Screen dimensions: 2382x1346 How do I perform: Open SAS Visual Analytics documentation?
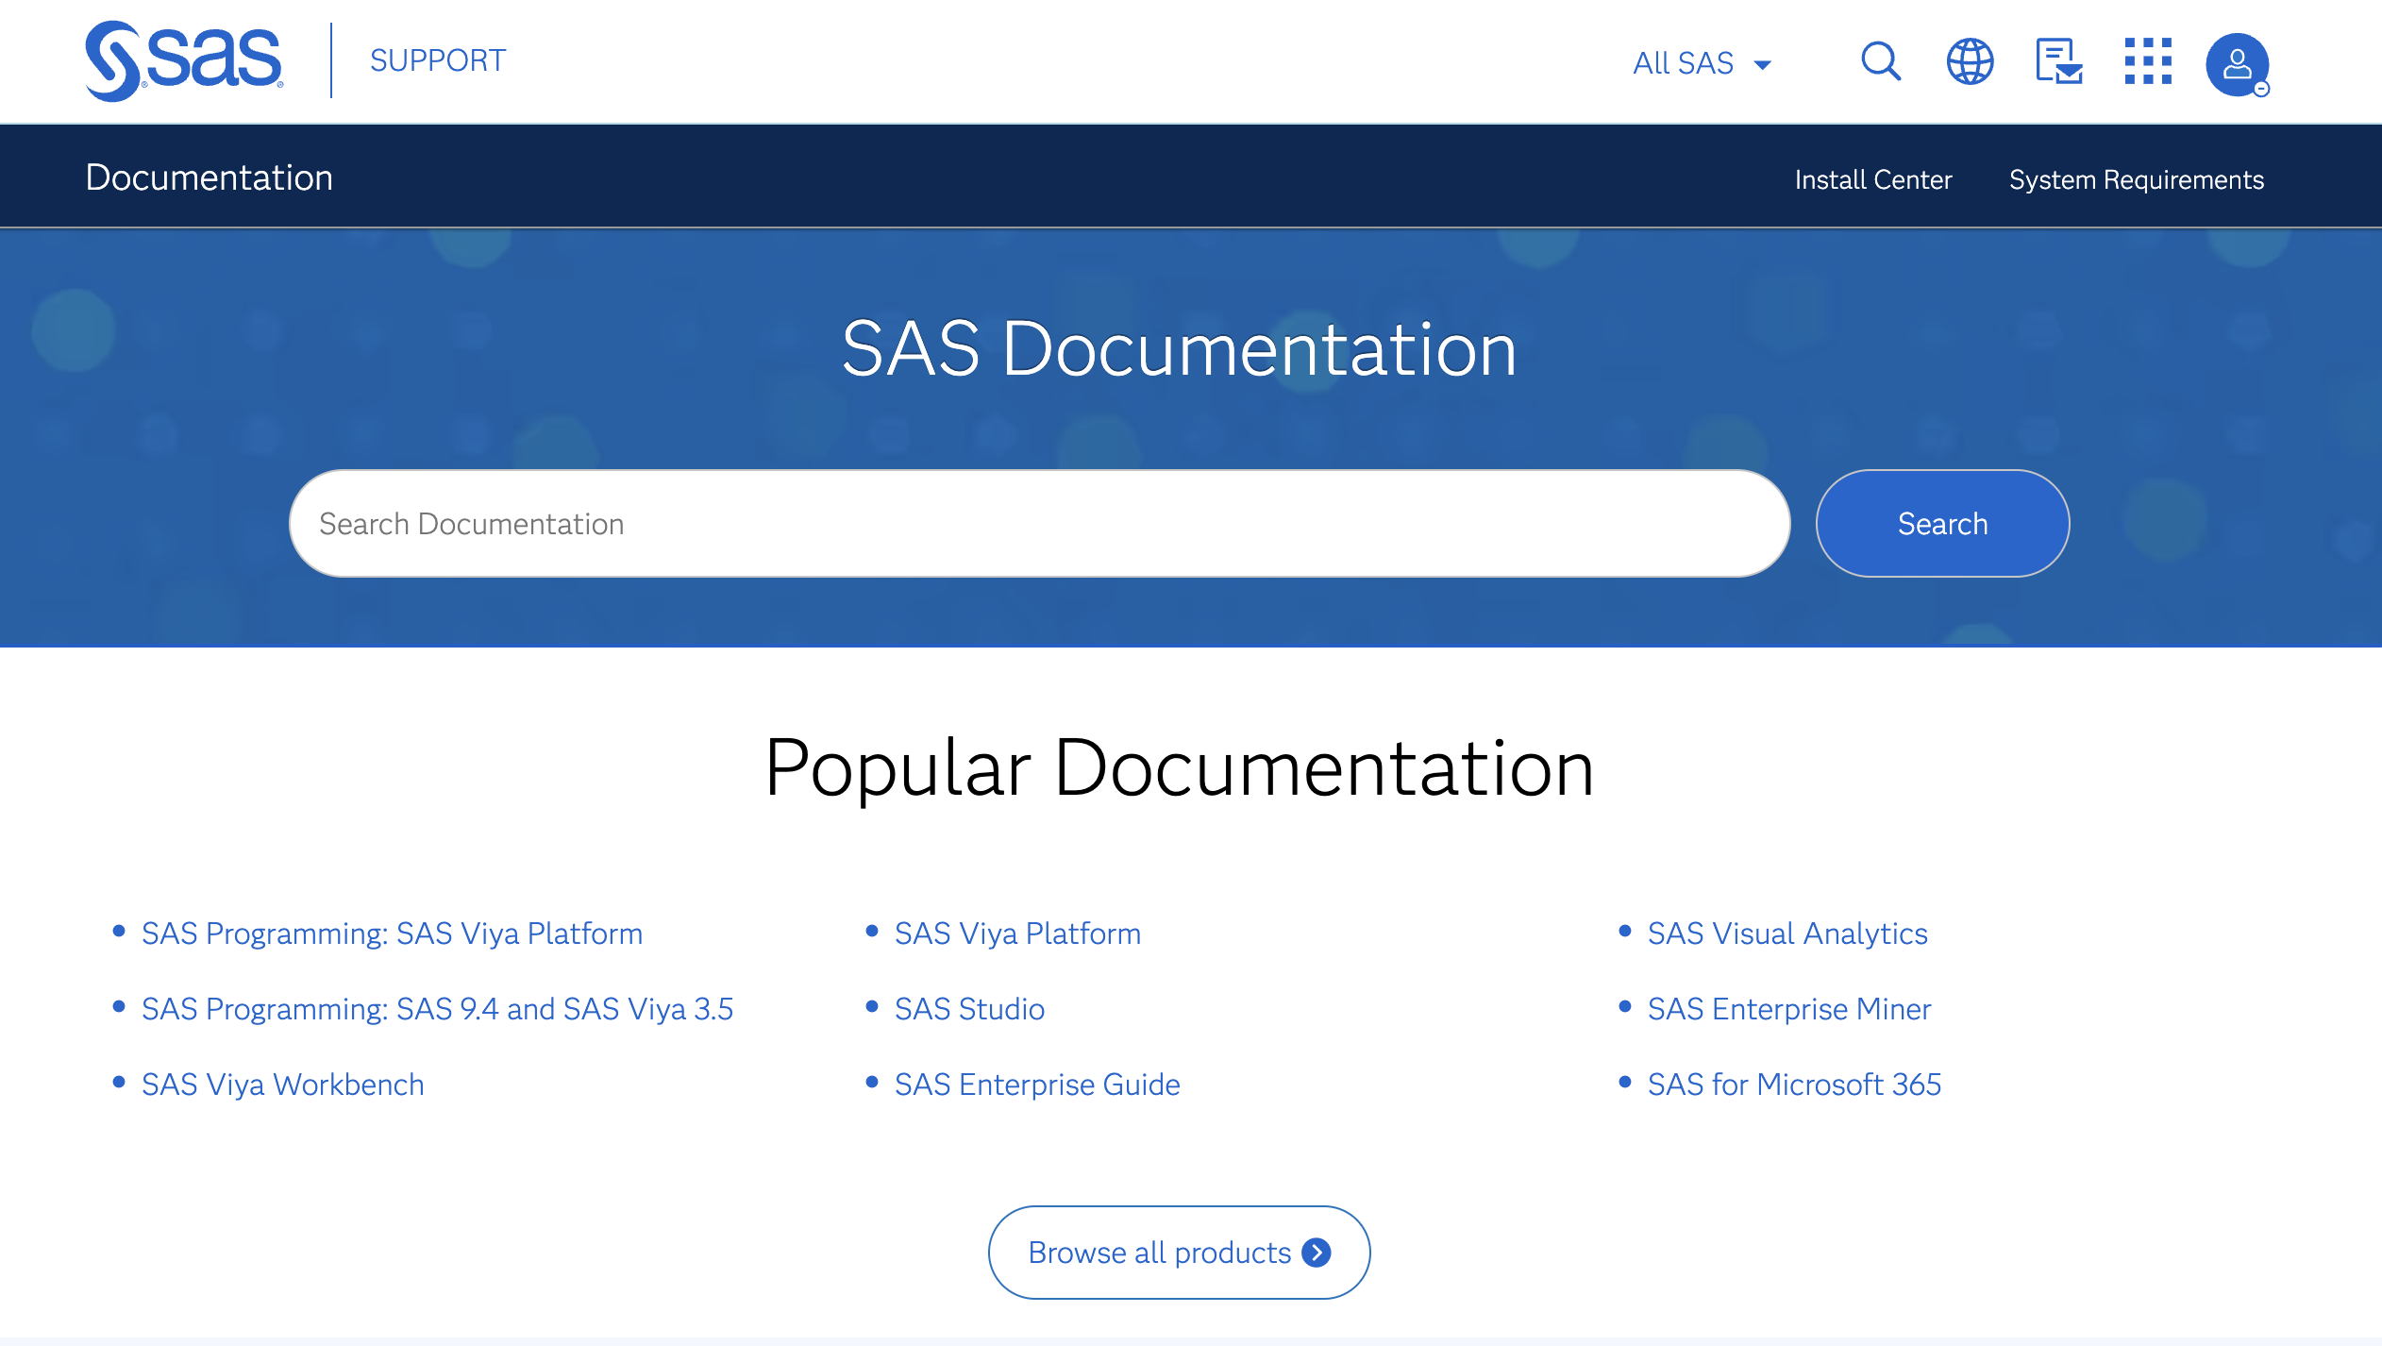(x=1787, y=933)
